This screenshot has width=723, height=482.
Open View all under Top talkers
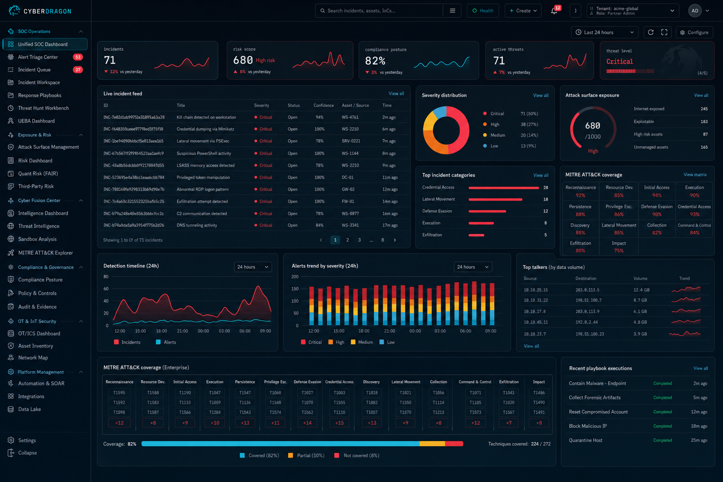click(x=531, y=346)
